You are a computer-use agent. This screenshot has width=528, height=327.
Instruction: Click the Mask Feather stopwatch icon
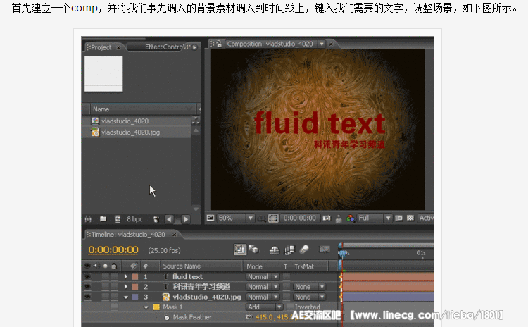click(x=166, y=318)
